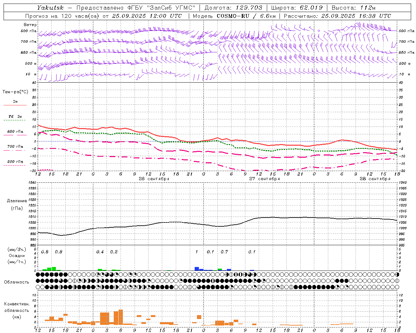
Task: Click the '(гПа)' unit under Давление
Action: (x=17, y=208)
